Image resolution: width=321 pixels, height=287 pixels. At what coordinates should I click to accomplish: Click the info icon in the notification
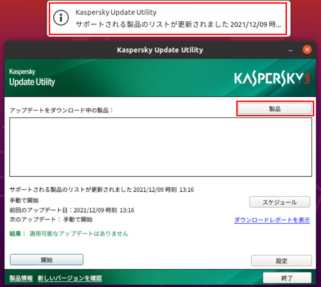pyautogui.click(x=61, y=18)
